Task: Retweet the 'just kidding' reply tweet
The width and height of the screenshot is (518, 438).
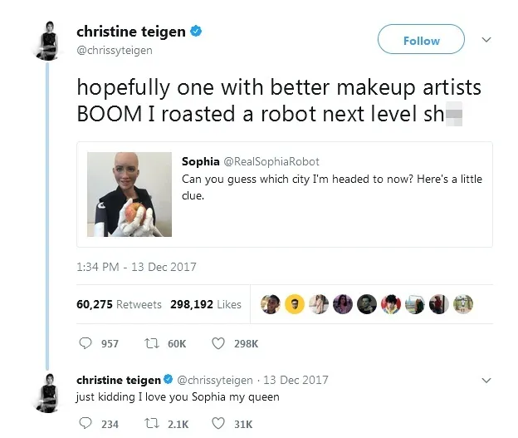Action: click(153, 424)
